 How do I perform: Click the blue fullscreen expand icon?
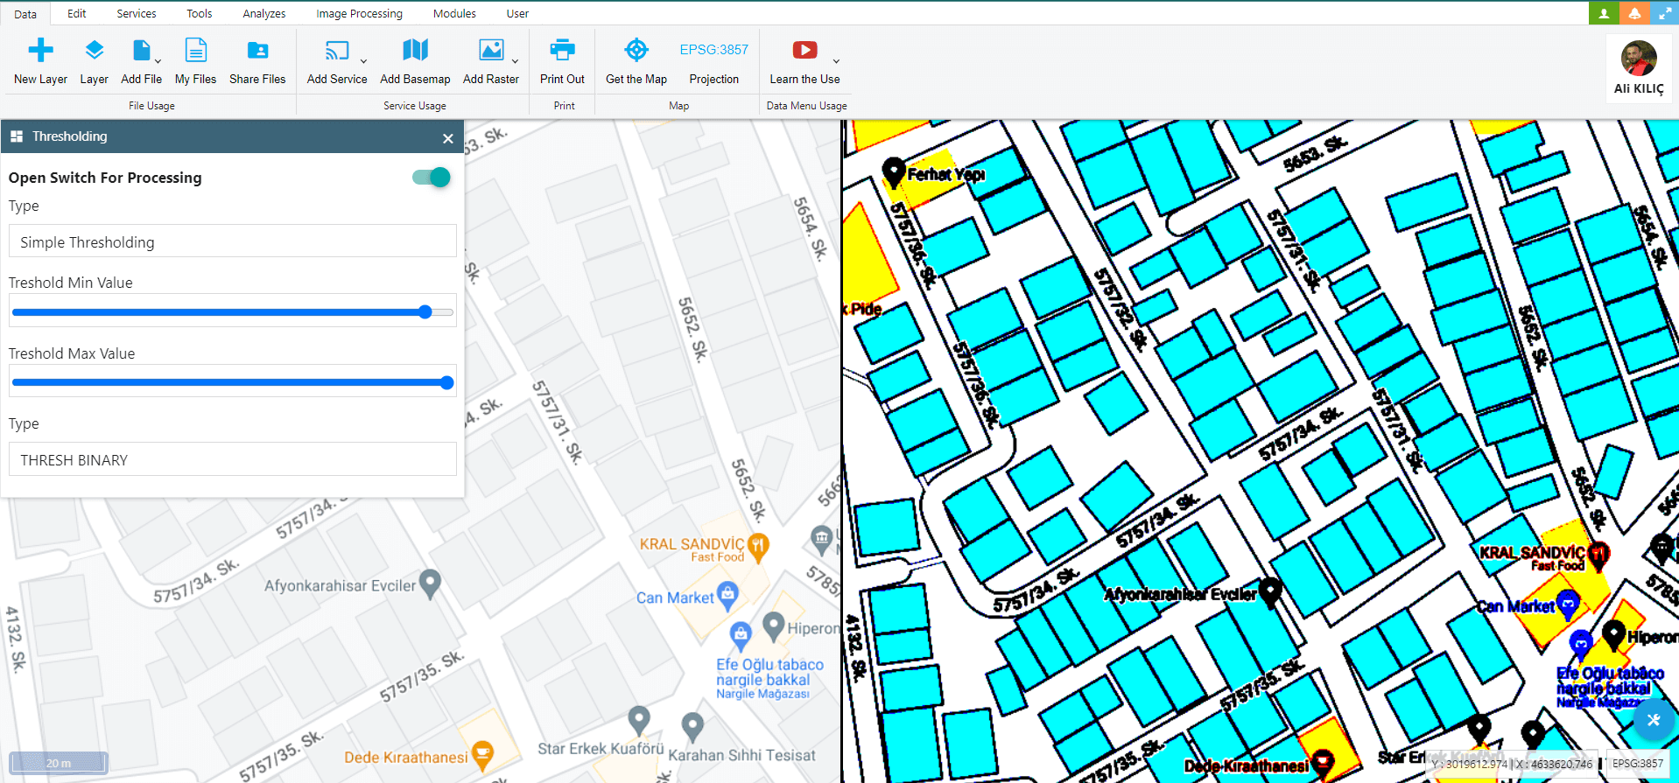(1663, 13)
